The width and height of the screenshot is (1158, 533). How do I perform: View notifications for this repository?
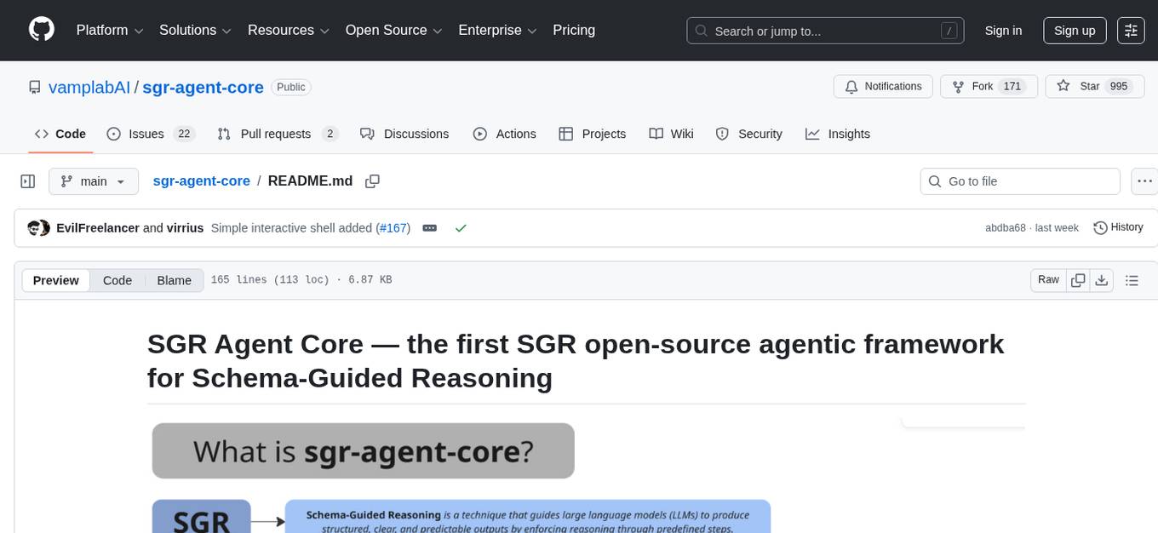[883, 86]
